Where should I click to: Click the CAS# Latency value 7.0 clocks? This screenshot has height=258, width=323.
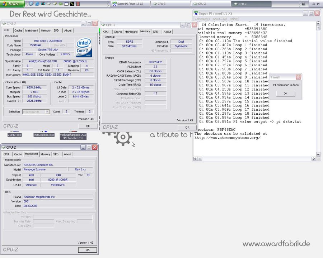(x=155, y=71)
